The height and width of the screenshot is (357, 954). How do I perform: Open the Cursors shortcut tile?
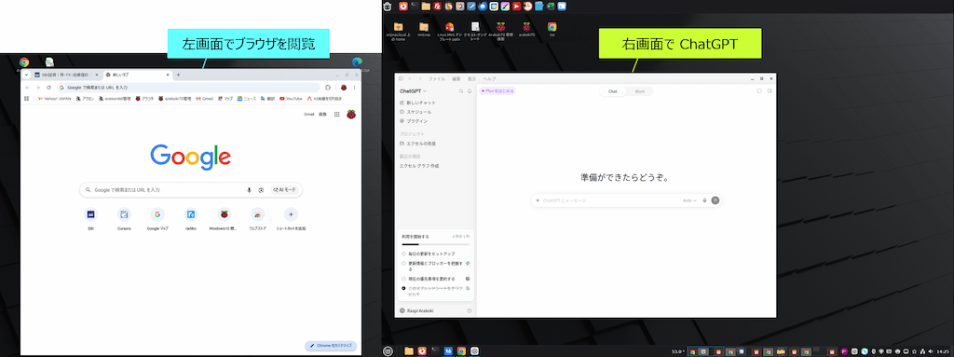click(x=124, y=214)
